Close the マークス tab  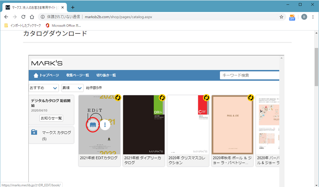63,8
